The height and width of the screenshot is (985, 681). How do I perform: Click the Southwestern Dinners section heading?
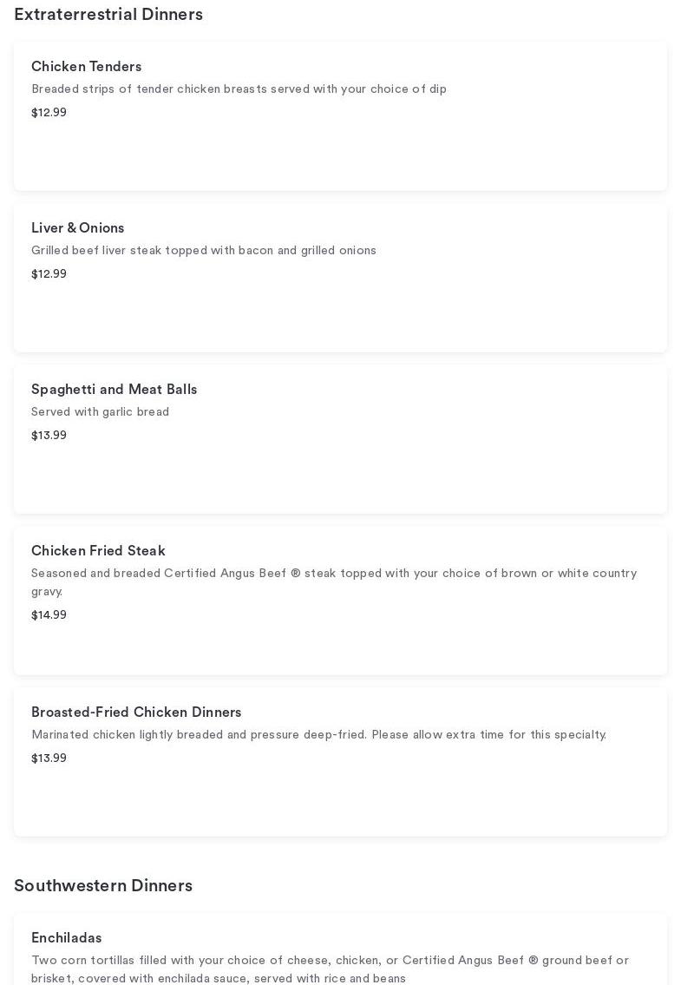(103, 886)
